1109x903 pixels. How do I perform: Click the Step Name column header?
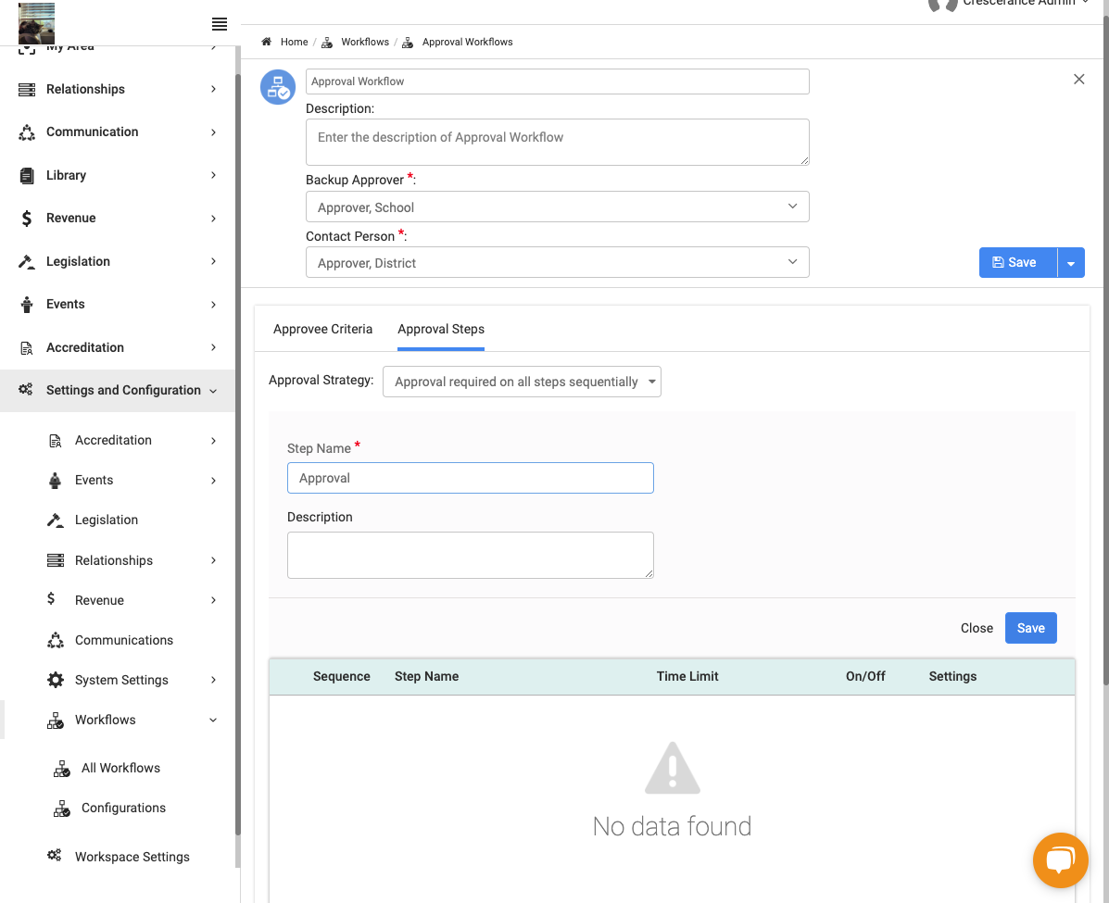click(x=426, y=677)
